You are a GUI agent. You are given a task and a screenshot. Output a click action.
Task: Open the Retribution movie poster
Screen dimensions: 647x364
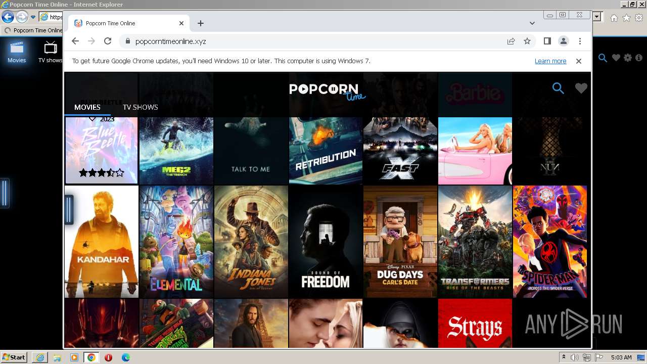(326, 150)
